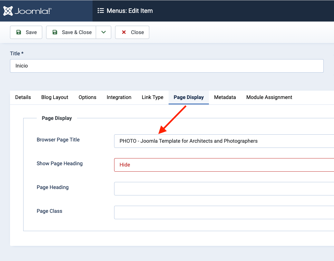The height and width of the screenshot is (261, 334).
Task: Click the Save & Close floppy disk icon
Action: click(55, 32)
